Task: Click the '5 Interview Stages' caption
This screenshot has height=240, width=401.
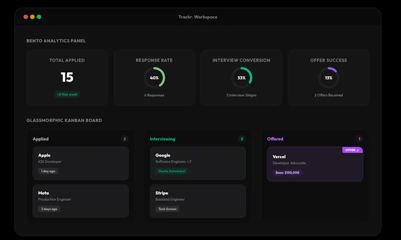Action: point(242,95)
